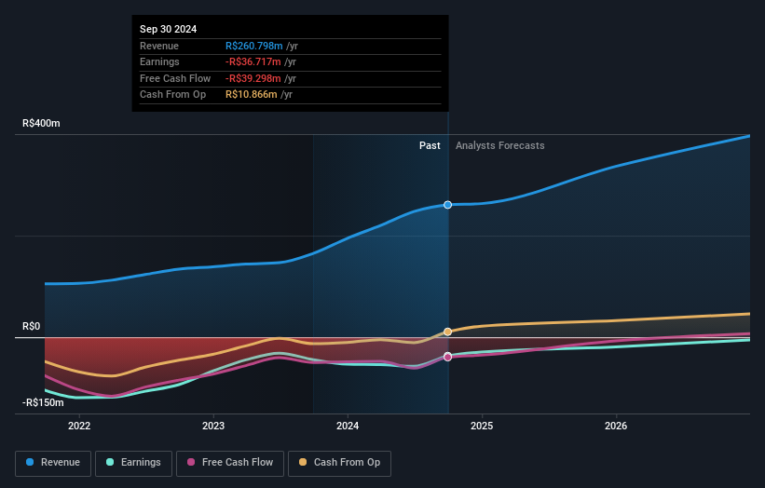
Task: Select the 2022 x-axis label
Action: coord(79,426)
